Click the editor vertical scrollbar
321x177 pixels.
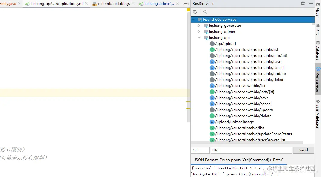[x=189, y=68]
